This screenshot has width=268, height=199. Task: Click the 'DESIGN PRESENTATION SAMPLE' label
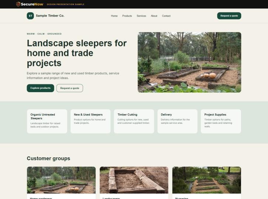65,4
